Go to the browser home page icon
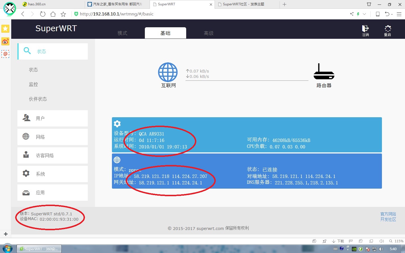The width and height of the screenshot is (405, 253). pyautogui.click(x=53, y=14)
